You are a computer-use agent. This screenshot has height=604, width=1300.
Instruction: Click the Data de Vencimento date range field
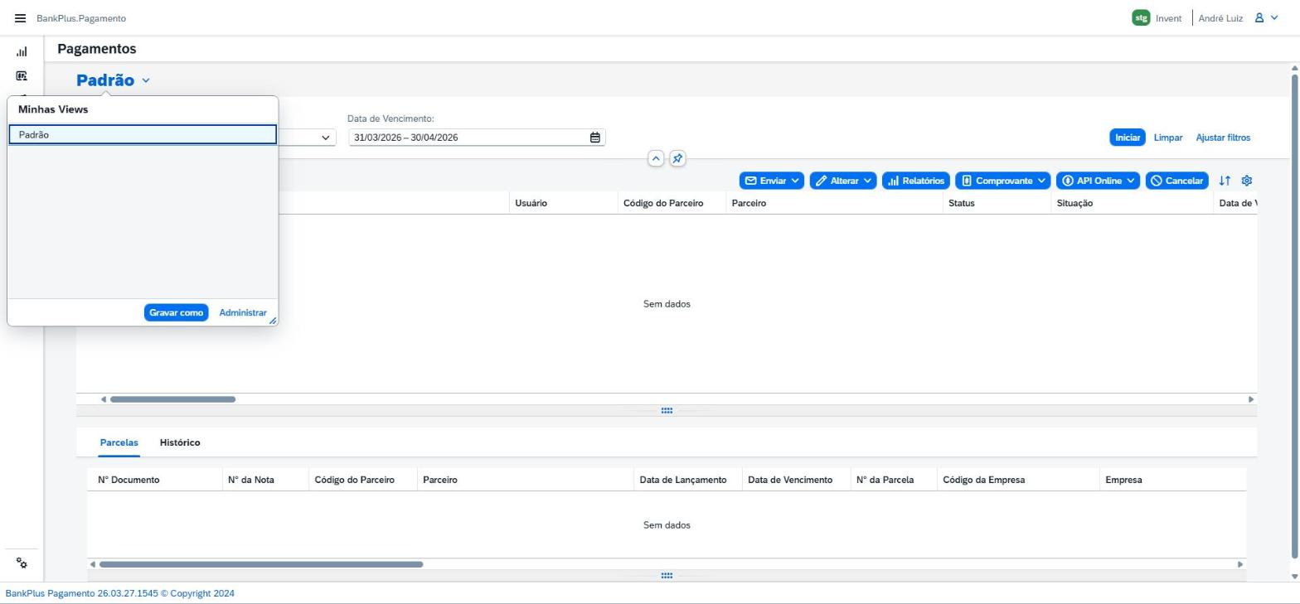pos(477,138)
